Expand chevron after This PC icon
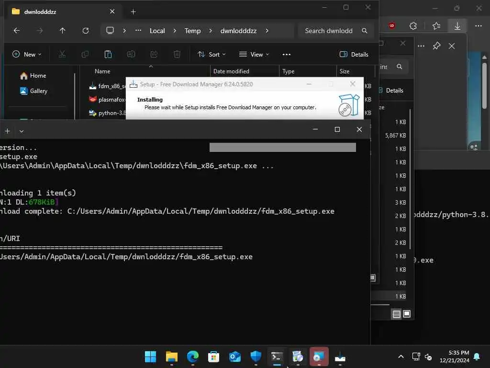 click(124, 31)
